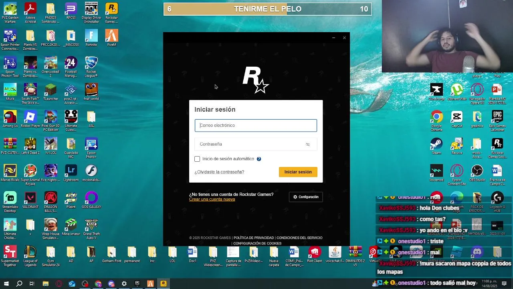The height and width of the screenshot is (289, 513).
Task: Open the League of Legends desktop icon
Action: 30,256
